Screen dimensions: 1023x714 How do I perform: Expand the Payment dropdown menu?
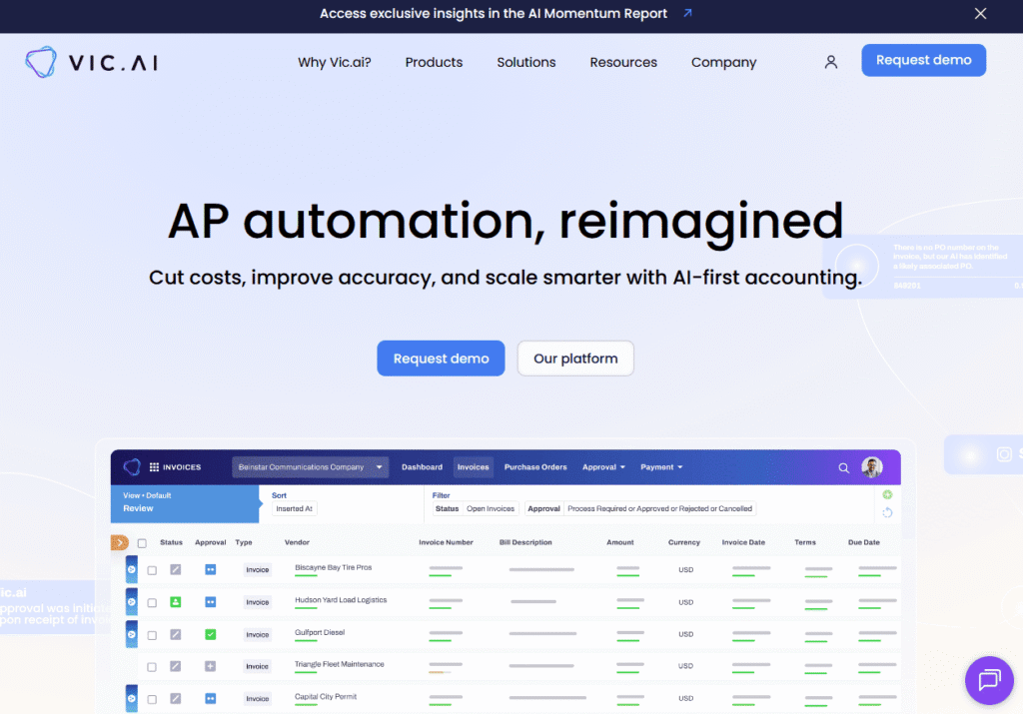(661, 467)
